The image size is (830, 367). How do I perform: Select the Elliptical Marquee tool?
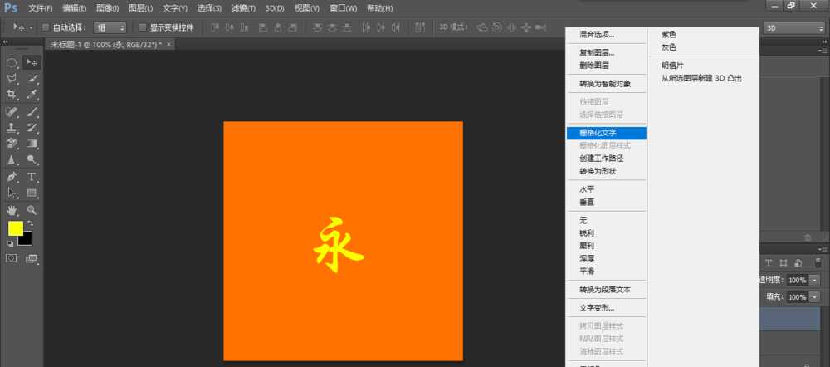[x=12, y=62]
